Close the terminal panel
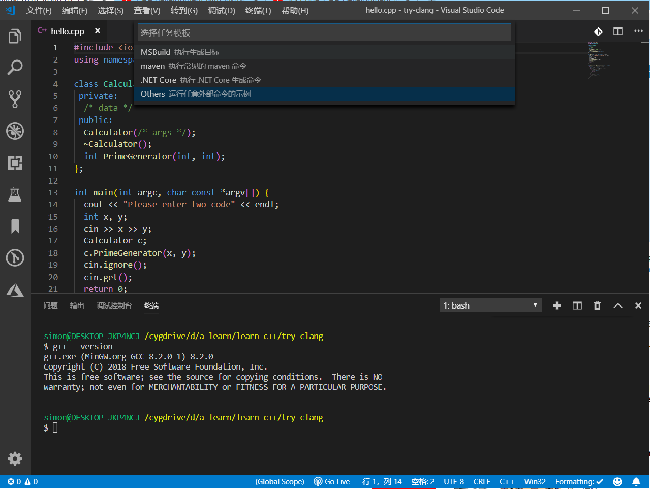 (x=638, y=305)
